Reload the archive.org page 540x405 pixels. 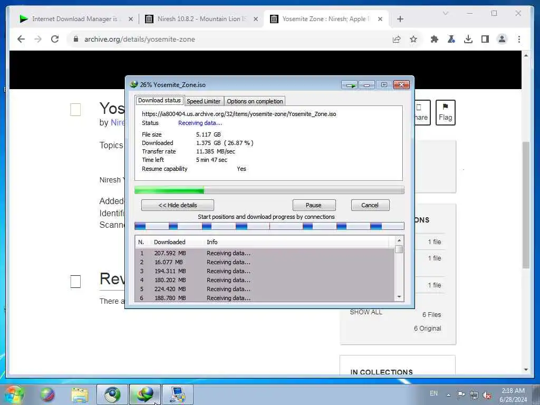[x=55, y=39]
